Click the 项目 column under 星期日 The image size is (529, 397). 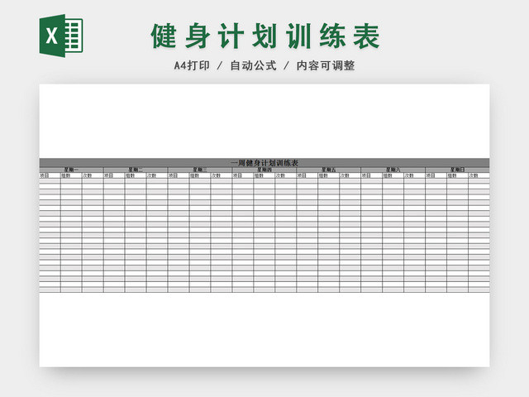tap(436, 175)
